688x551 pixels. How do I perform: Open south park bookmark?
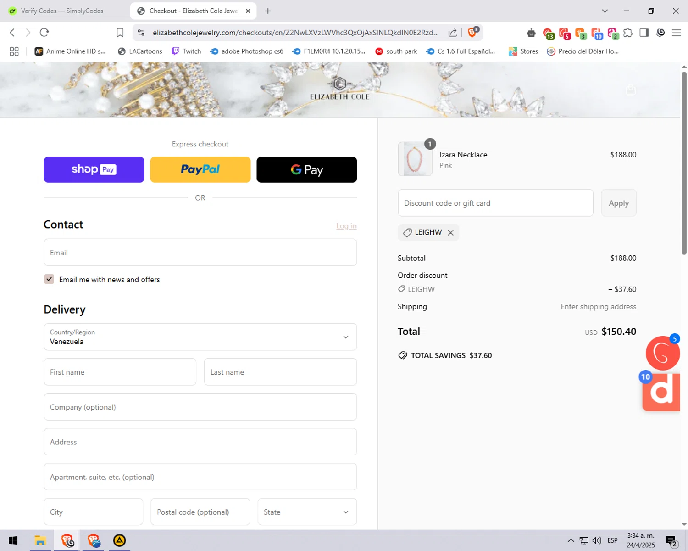[396, 51]
